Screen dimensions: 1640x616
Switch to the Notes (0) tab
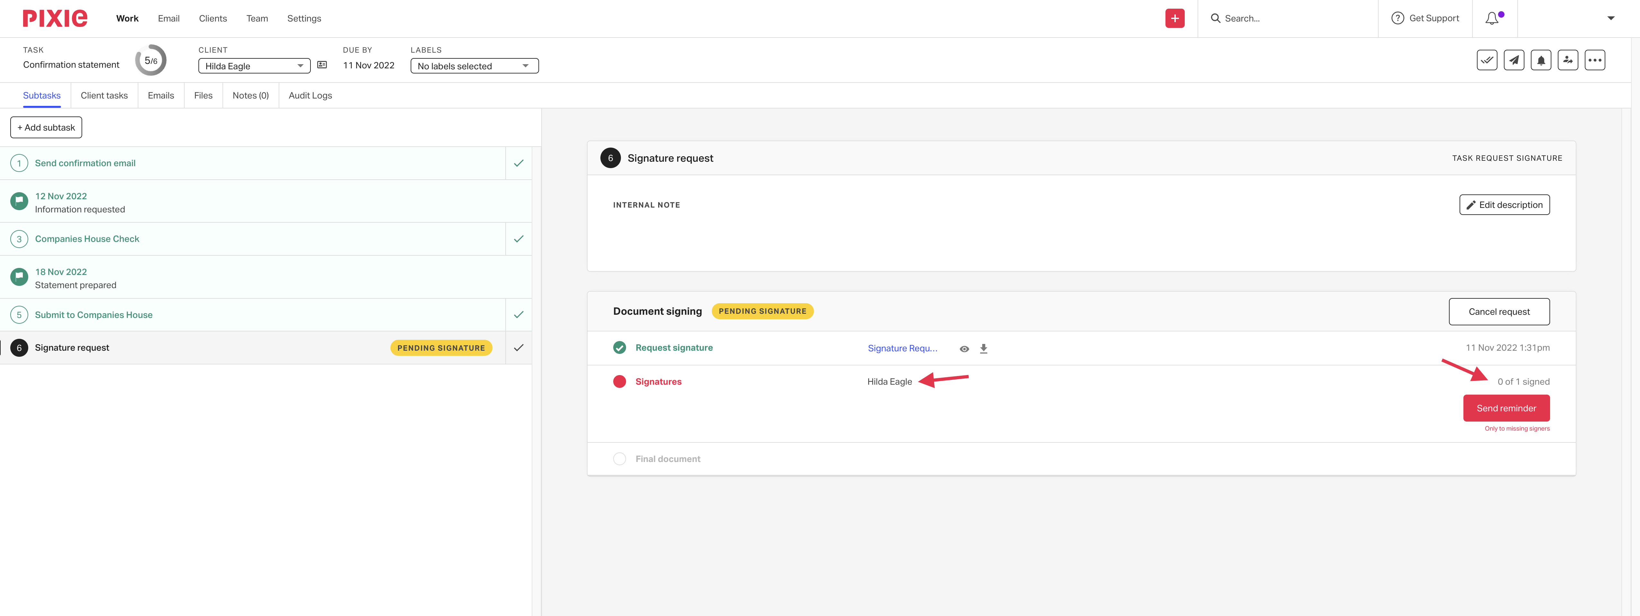coord(250,96)
